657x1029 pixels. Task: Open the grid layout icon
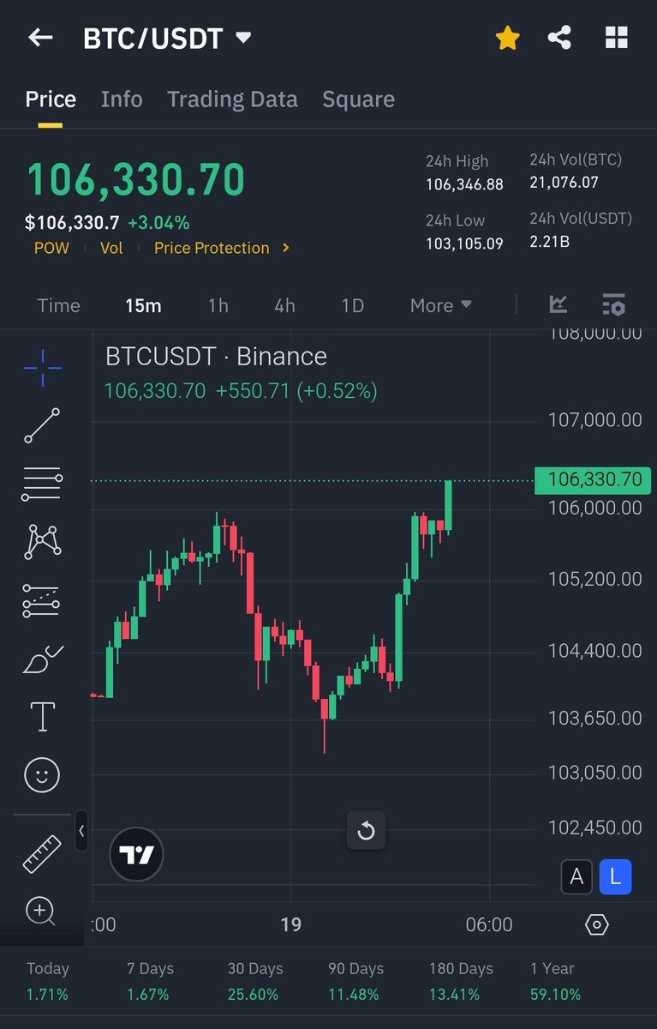point(617,38)
